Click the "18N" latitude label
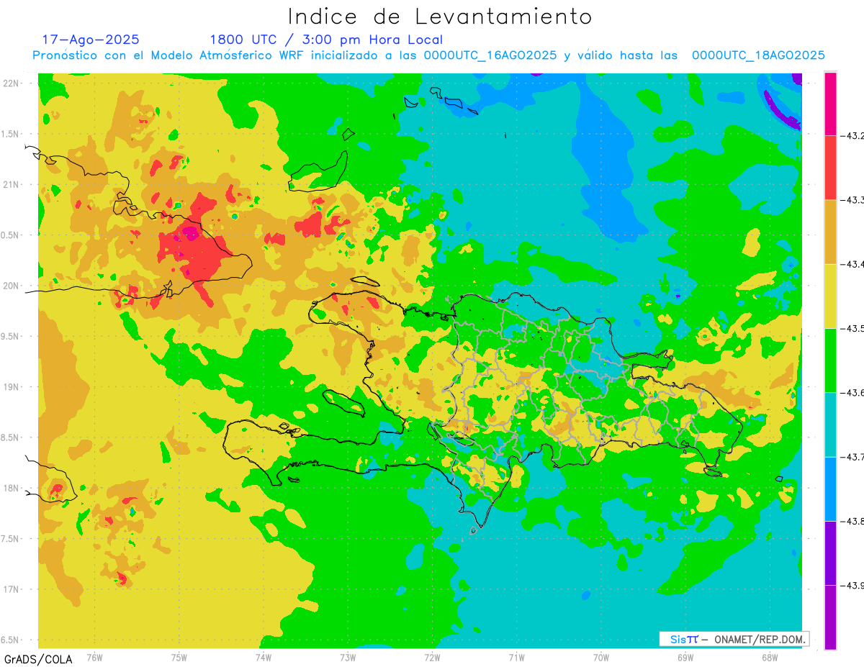This screenshot has width=864, height=667. coord(12,488)
